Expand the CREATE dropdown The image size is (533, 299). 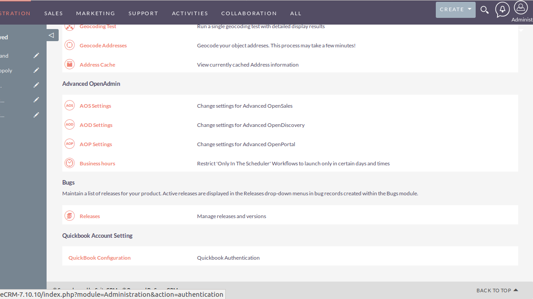point(456,9)
